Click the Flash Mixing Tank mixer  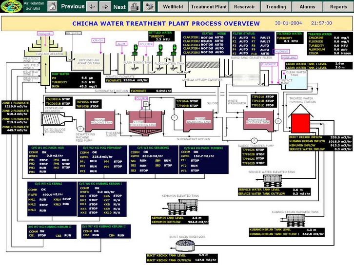tap(135, 57)
